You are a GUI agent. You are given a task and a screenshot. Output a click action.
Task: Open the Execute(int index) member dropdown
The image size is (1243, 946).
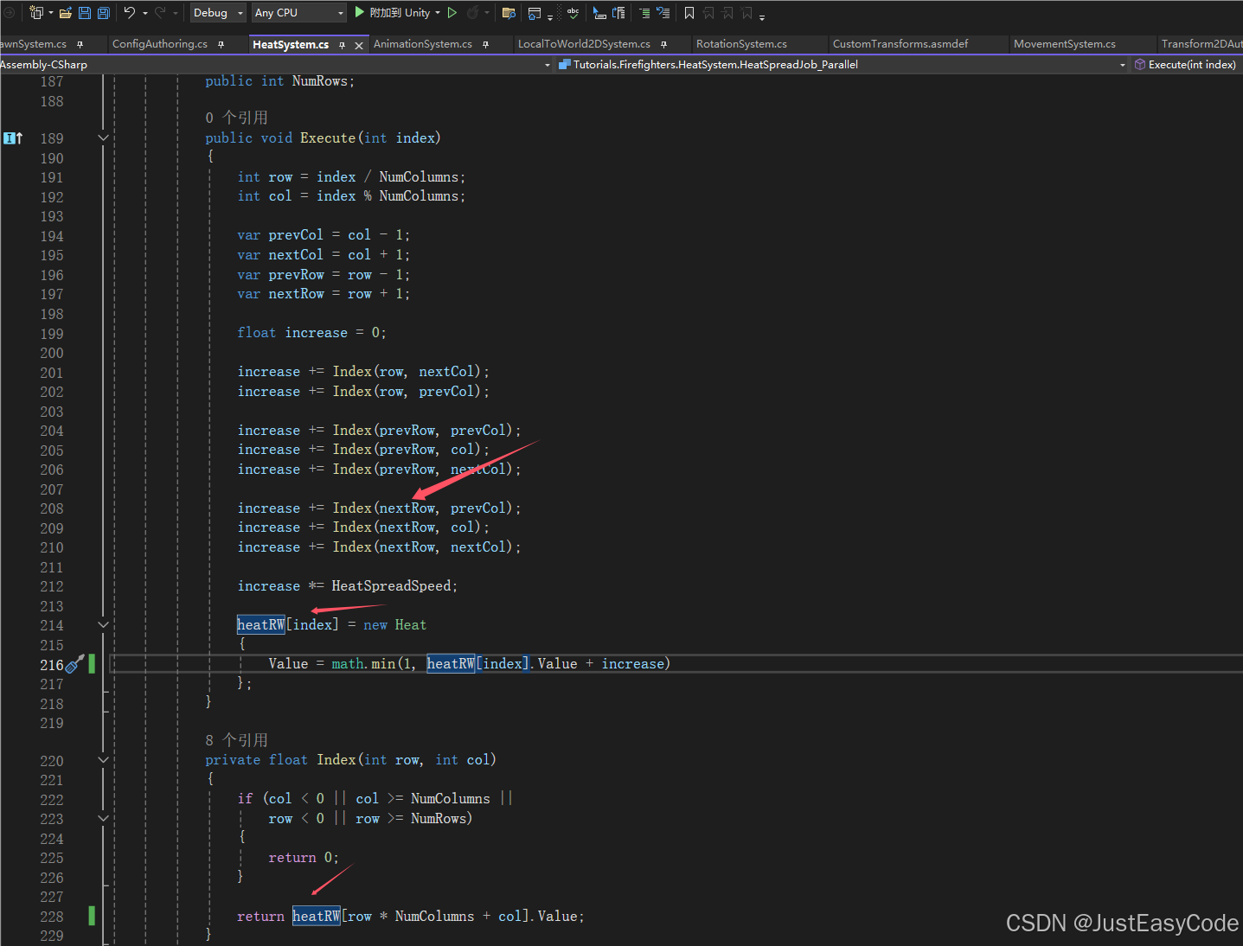[x=1187, y=65]
